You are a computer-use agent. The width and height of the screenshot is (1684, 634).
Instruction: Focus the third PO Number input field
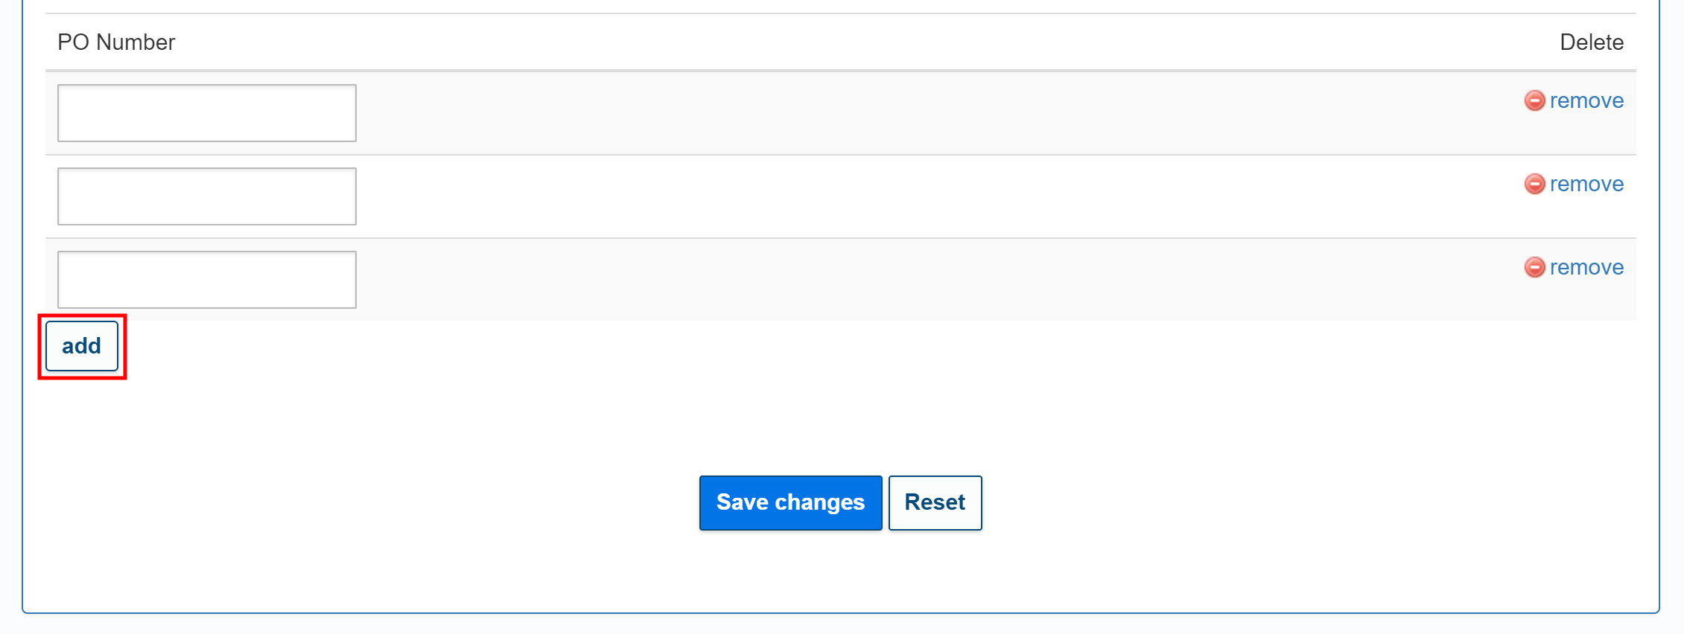tap(206, 280)
